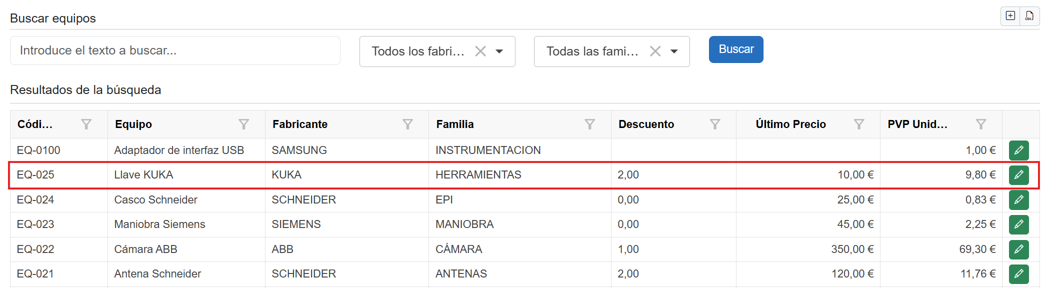Expand the 'Todas las fami…' dropdown
The image size is (1046, 288).
(x=674, y=51)
